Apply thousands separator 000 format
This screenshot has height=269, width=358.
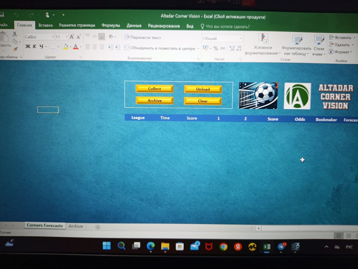tap(223, 48)
